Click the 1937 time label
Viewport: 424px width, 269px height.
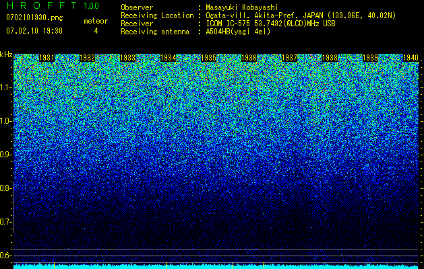pyautogui.click(x=290, y=58)
